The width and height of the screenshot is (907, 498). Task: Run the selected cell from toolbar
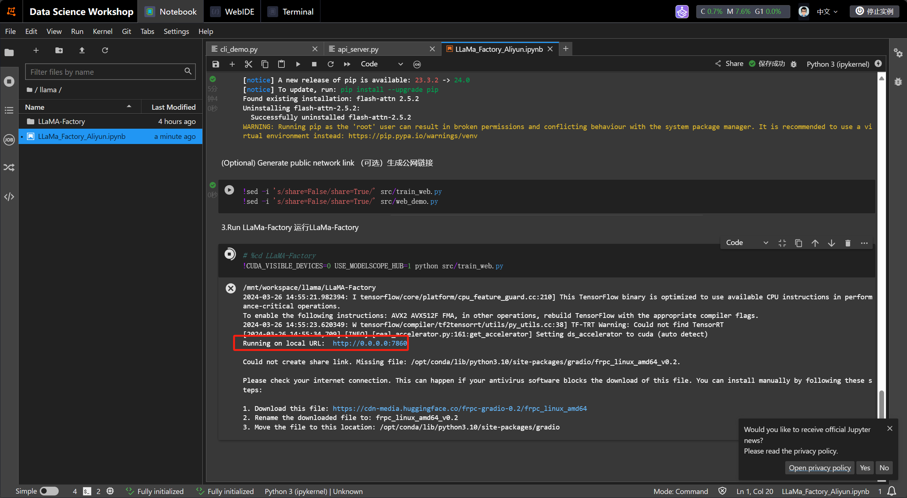(x=298, y=64)
